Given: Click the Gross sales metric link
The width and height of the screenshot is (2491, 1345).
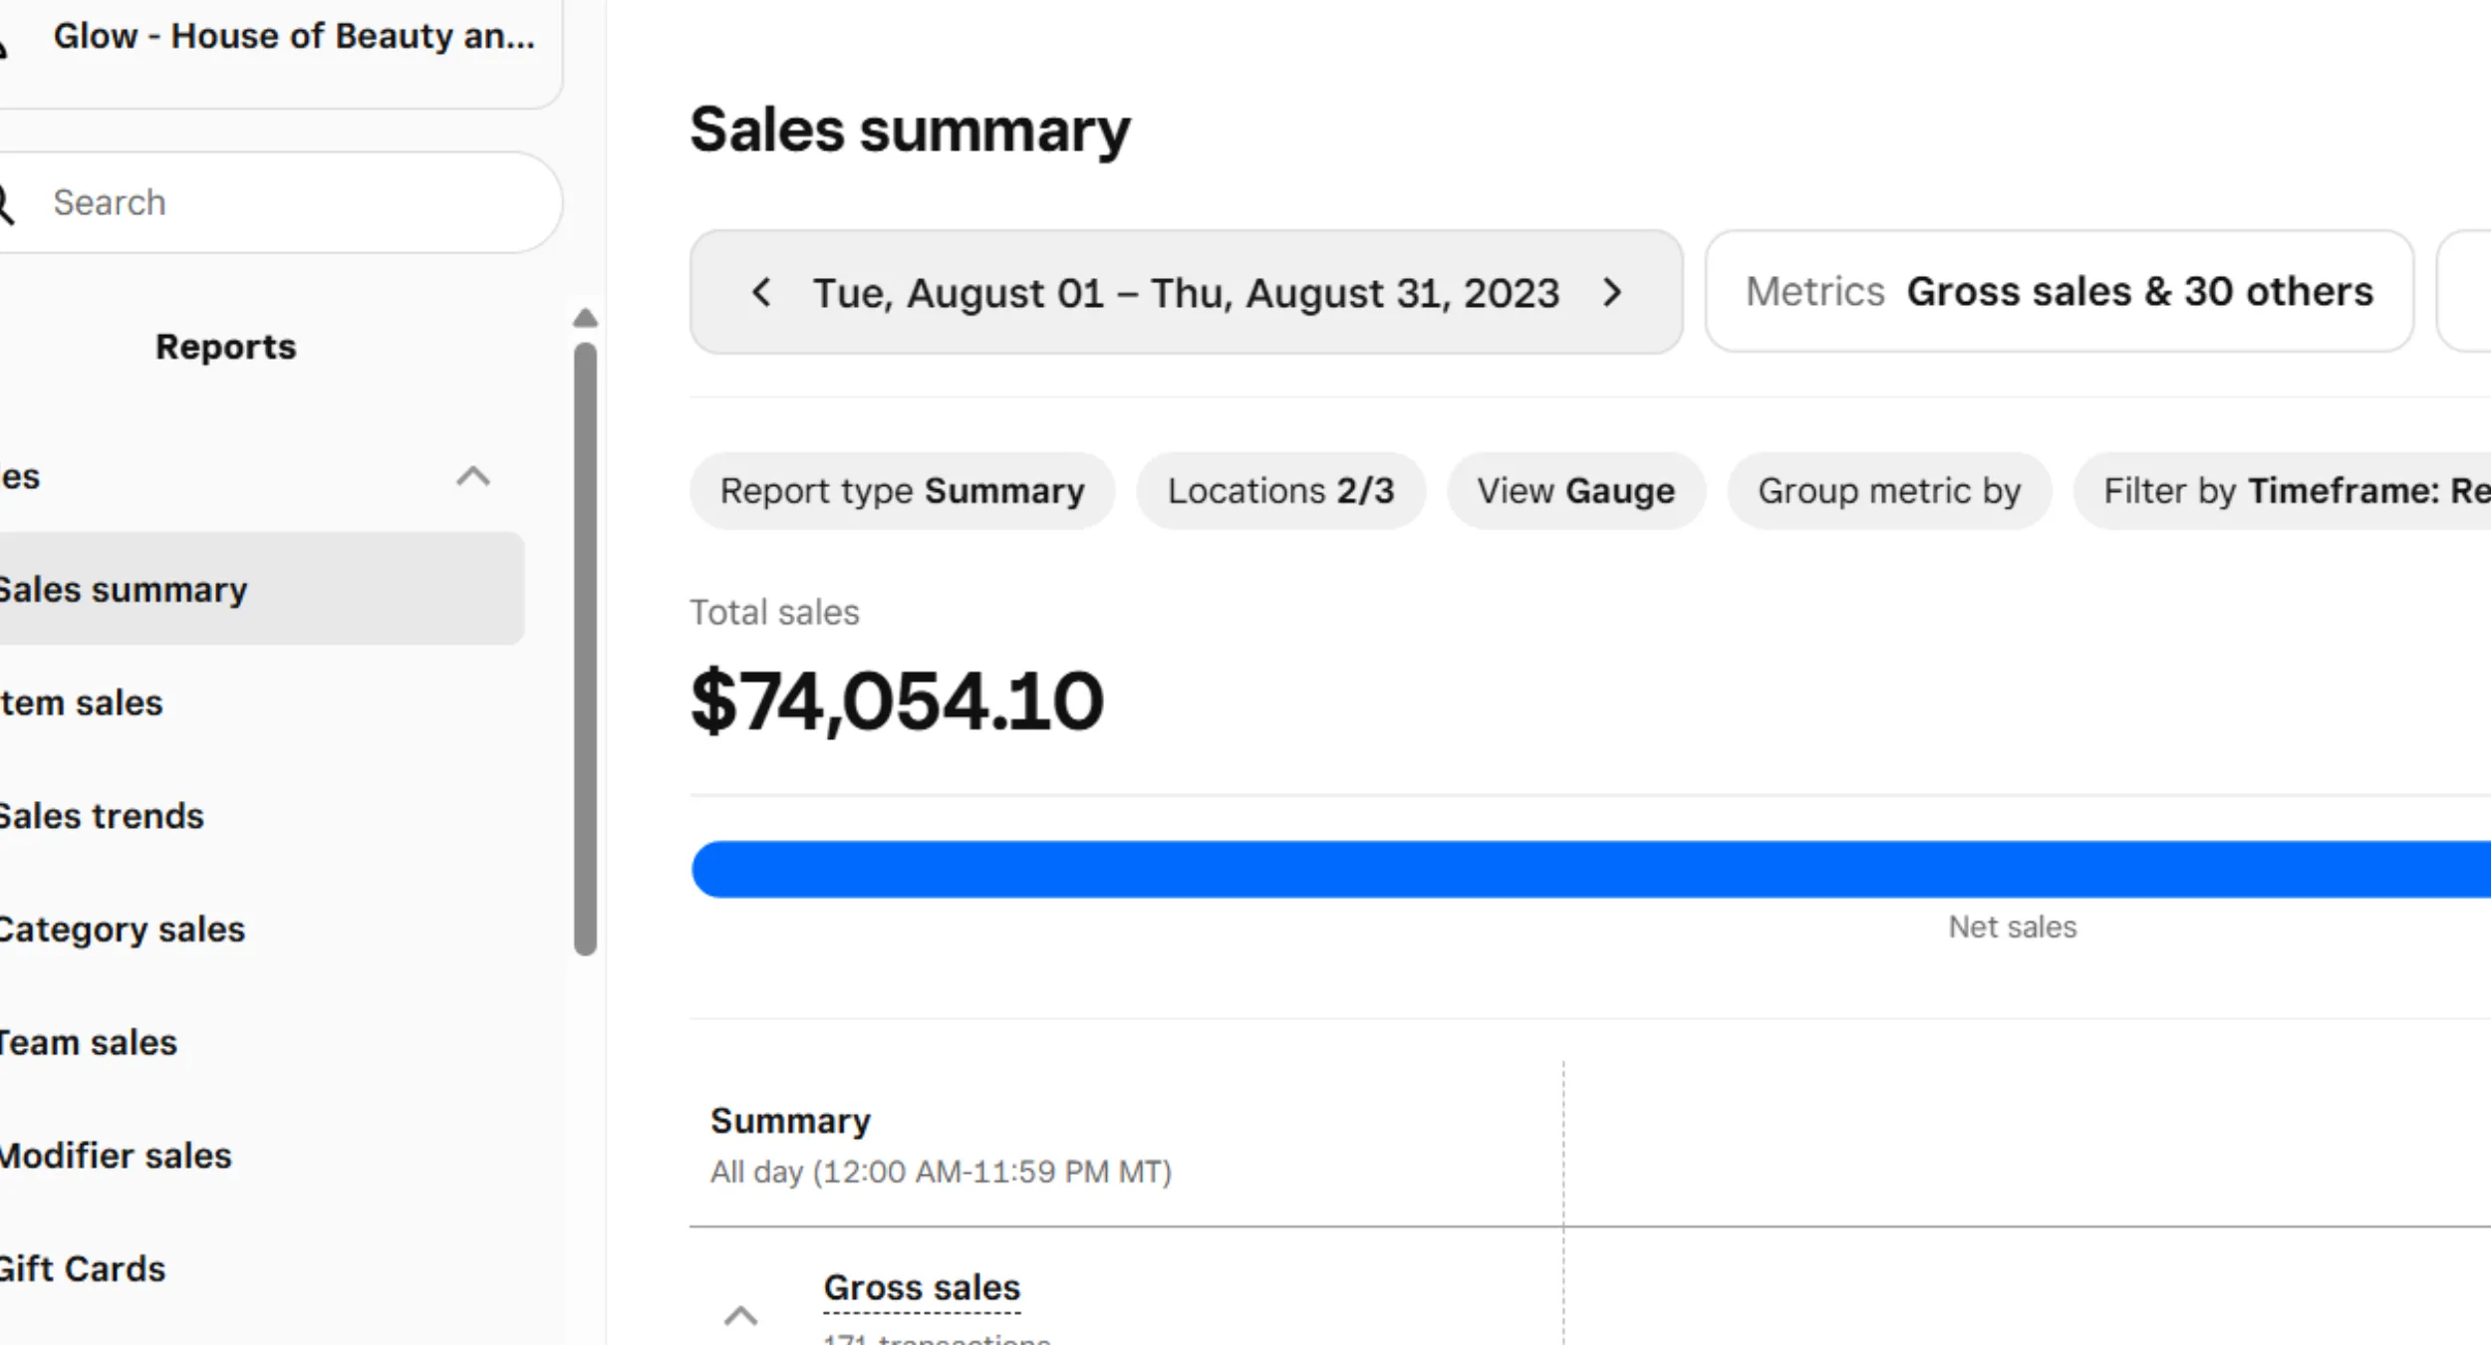Looking at the screenshot, I should coord(922,1288).
